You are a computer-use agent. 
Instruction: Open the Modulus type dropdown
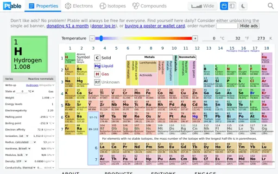(x=16, y=155)
